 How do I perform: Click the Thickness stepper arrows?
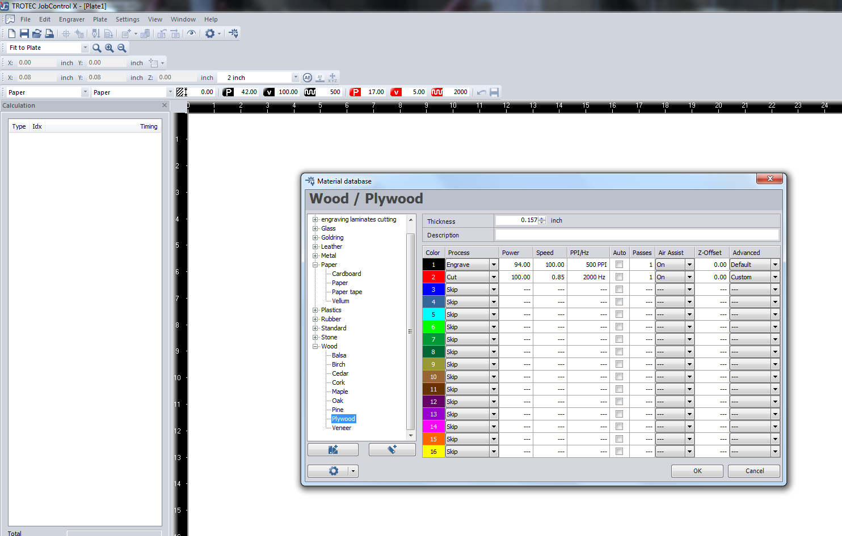(x=542, y=220)
